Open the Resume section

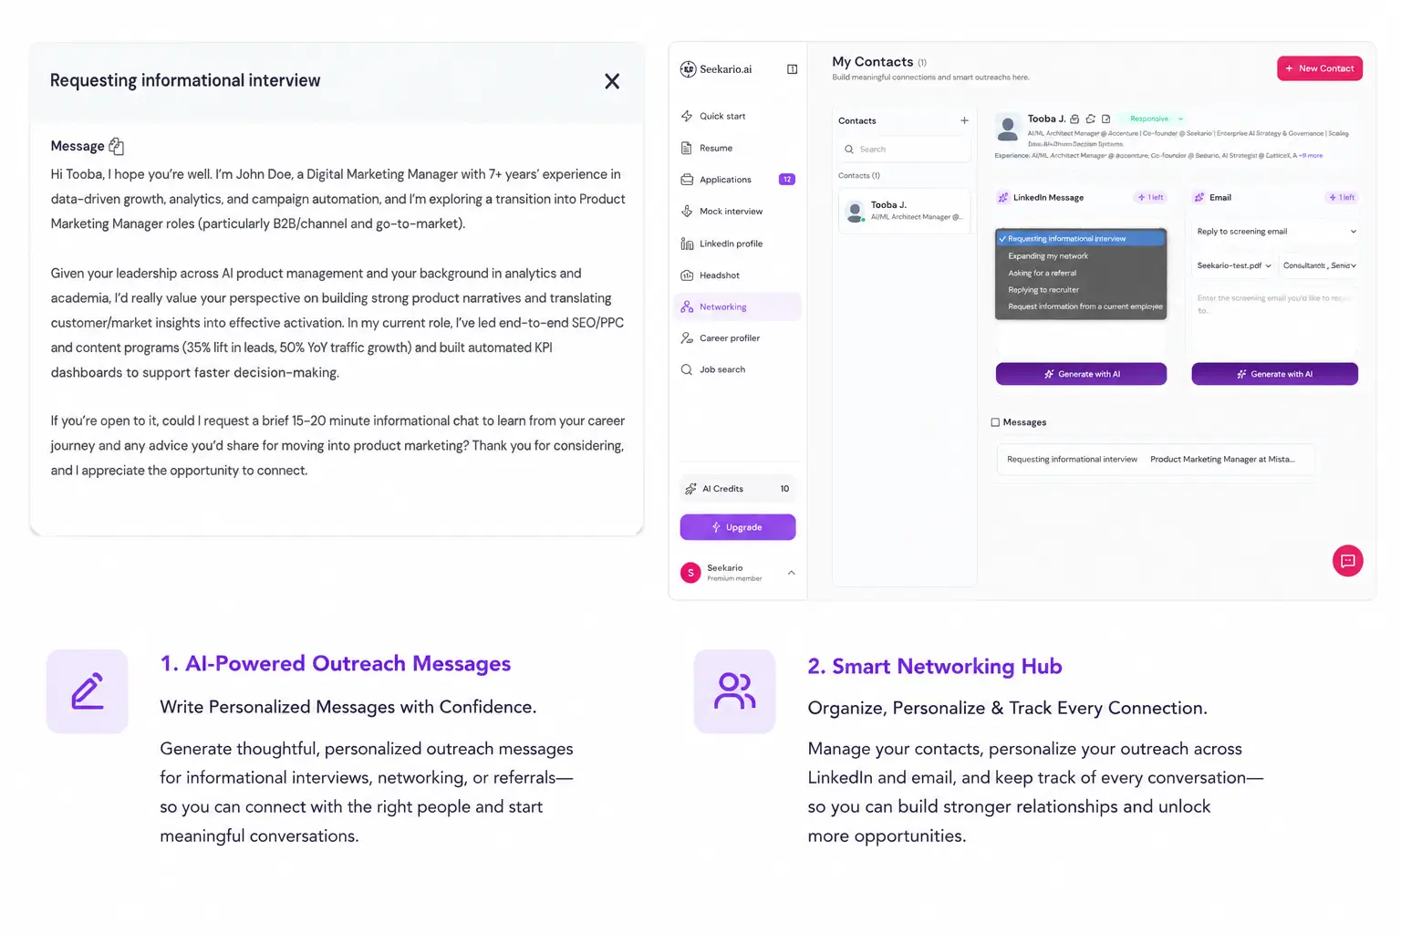737,148
